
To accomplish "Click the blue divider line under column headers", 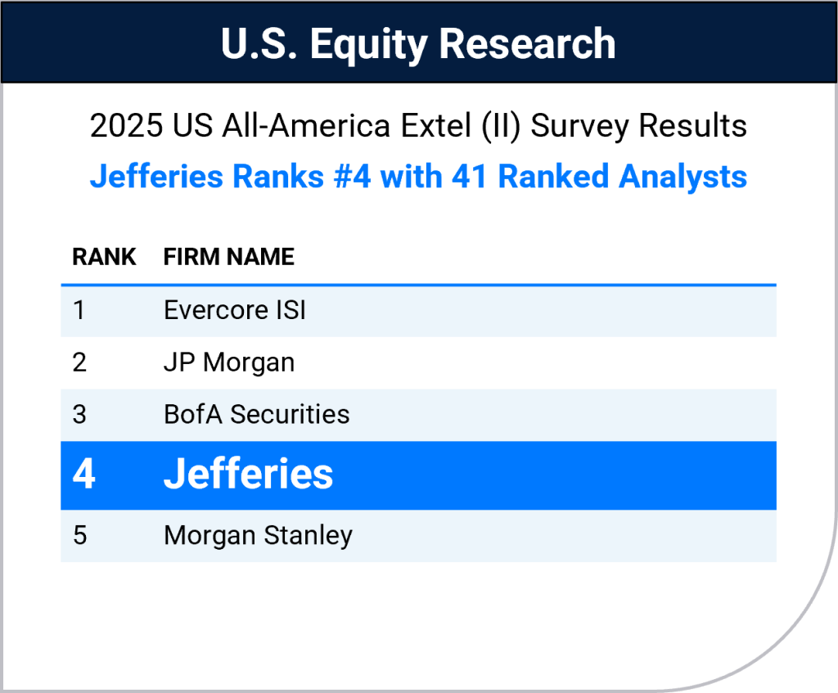I will coord(418,285).
